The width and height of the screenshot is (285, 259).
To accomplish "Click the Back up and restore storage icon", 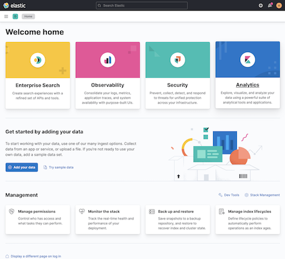I will [152, 212].
